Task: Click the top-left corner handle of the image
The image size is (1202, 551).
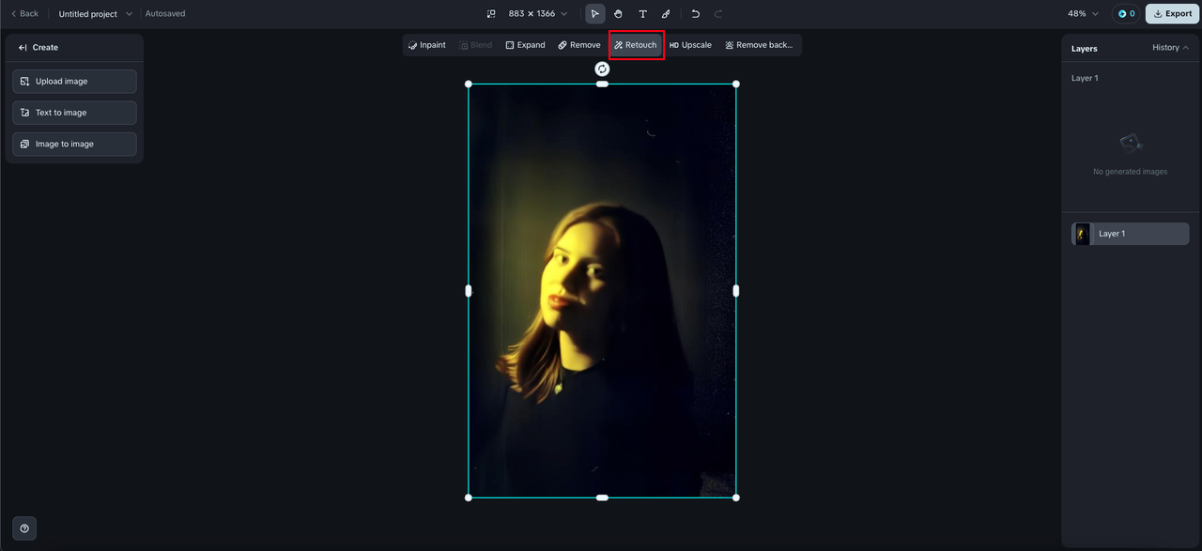Action: tap(469, 84)
